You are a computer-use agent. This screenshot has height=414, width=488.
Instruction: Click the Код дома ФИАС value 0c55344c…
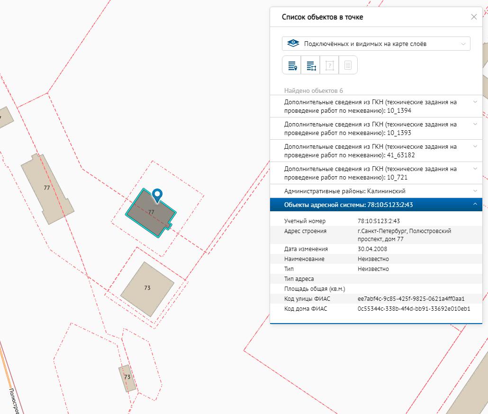click(414, 309)
